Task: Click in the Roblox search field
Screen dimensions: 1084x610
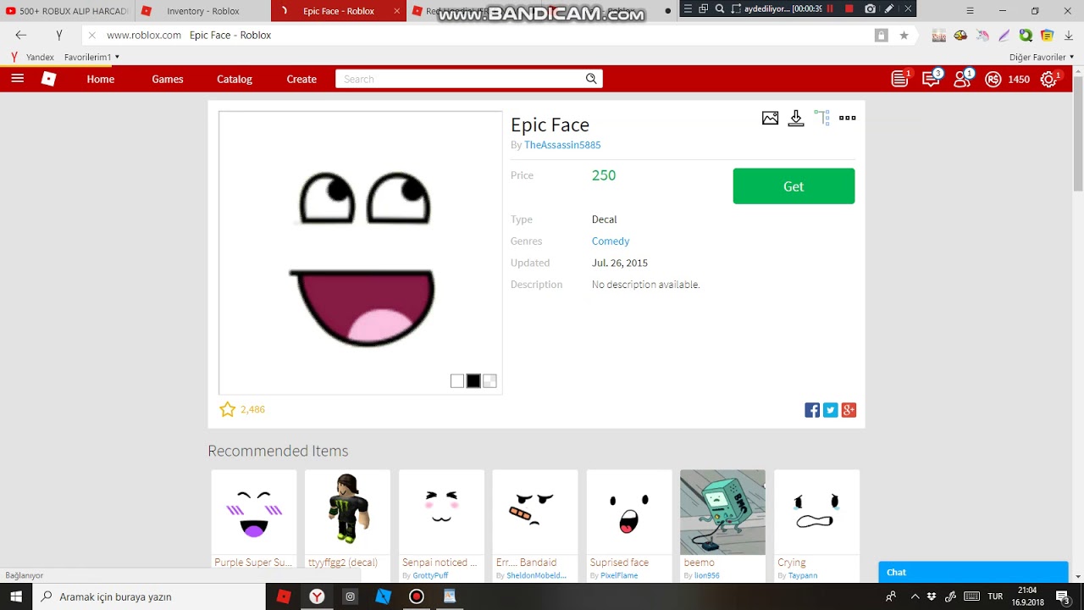Action: tap(460, 79)
